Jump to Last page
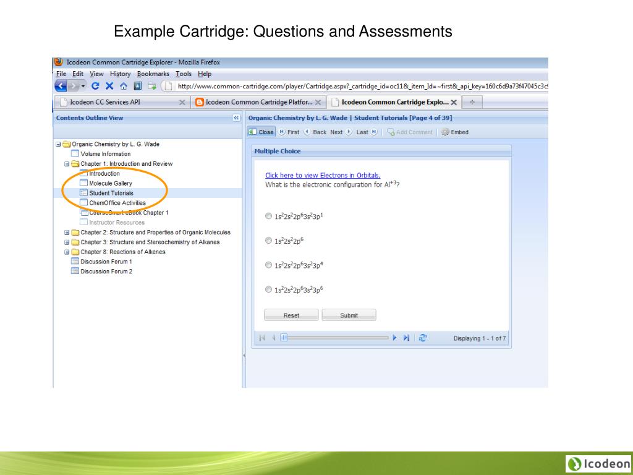The width and height of the screenshot is (633, 475). pyautogui.click(x=367, y=132)
